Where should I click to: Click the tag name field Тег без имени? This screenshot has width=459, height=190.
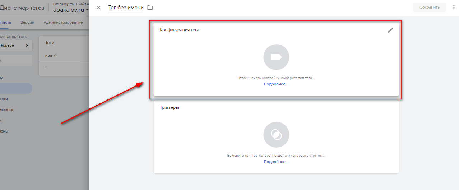coord(126,8)
